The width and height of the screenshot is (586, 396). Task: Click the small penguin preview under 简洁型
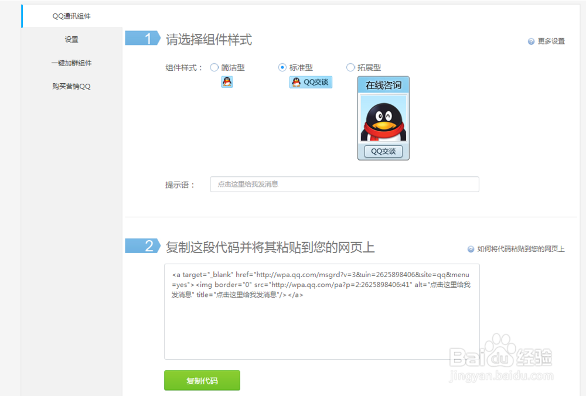[x=227, y=82]
